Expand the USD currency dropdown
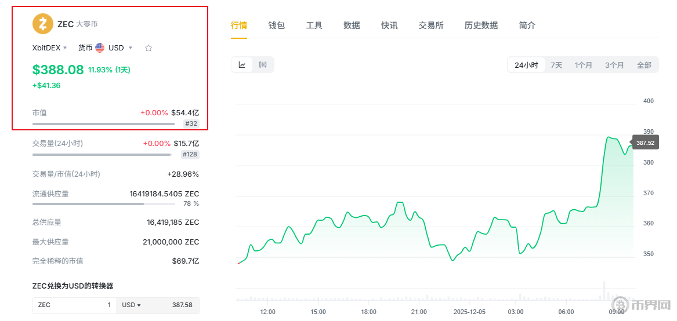This screenshot has height=321, width=677. click(121, 48)
